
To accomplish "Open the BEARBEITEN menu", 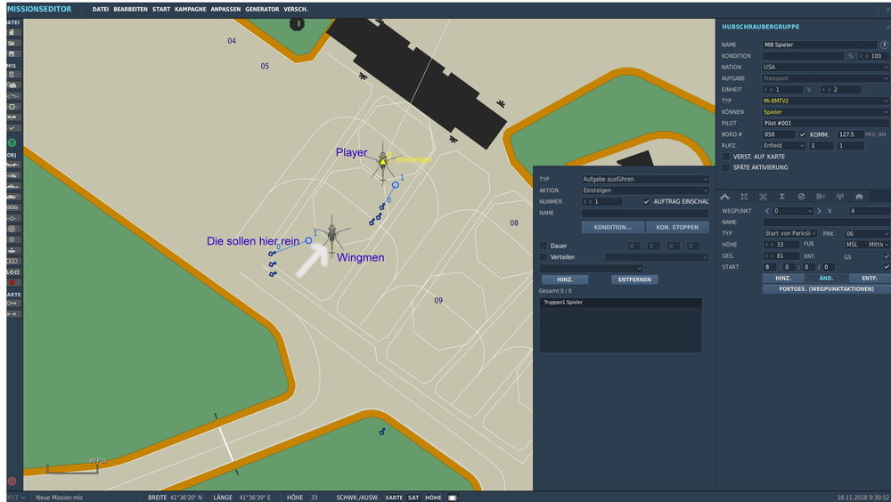I will tap(130, 9).
